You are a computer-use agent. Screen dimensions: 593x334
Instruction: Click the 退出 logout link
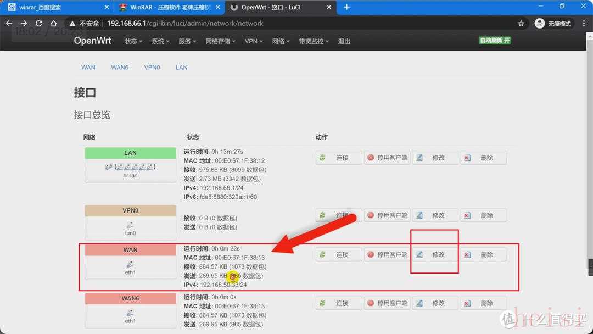point(344,41)
